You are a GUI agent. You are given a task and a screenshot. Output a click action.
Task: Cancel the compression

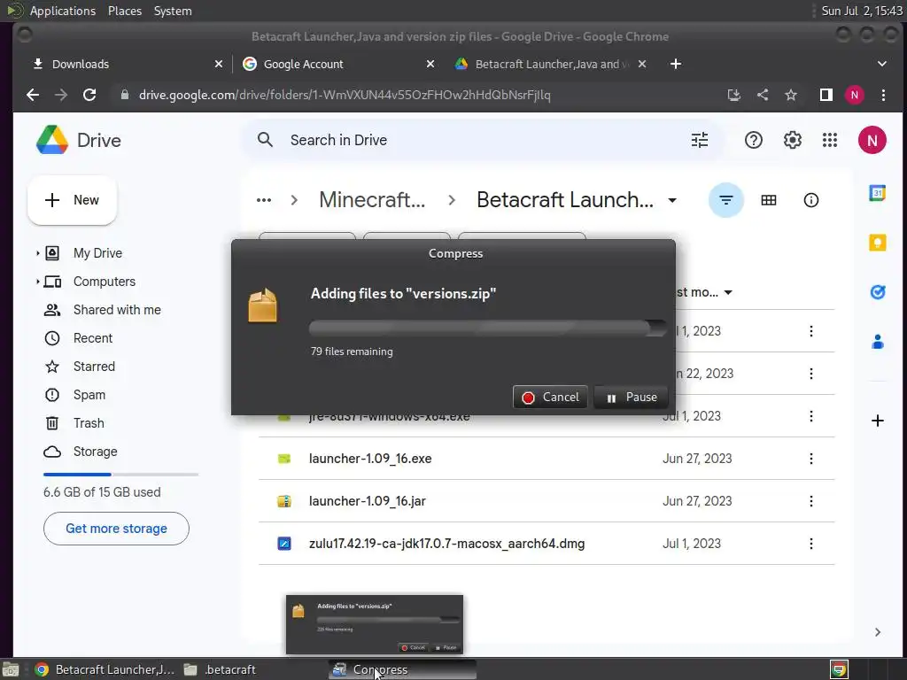point(550,398)
